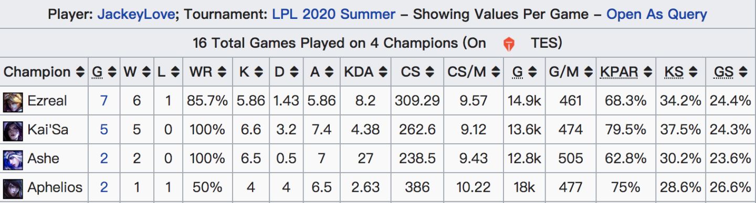Sort table by KPAR column header
The width and height of the screenshot is (756, 203).
pos(627,72)
